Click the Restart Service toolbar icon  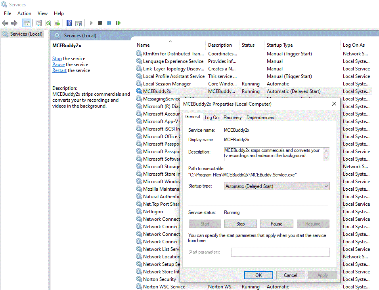pos(118,23)
